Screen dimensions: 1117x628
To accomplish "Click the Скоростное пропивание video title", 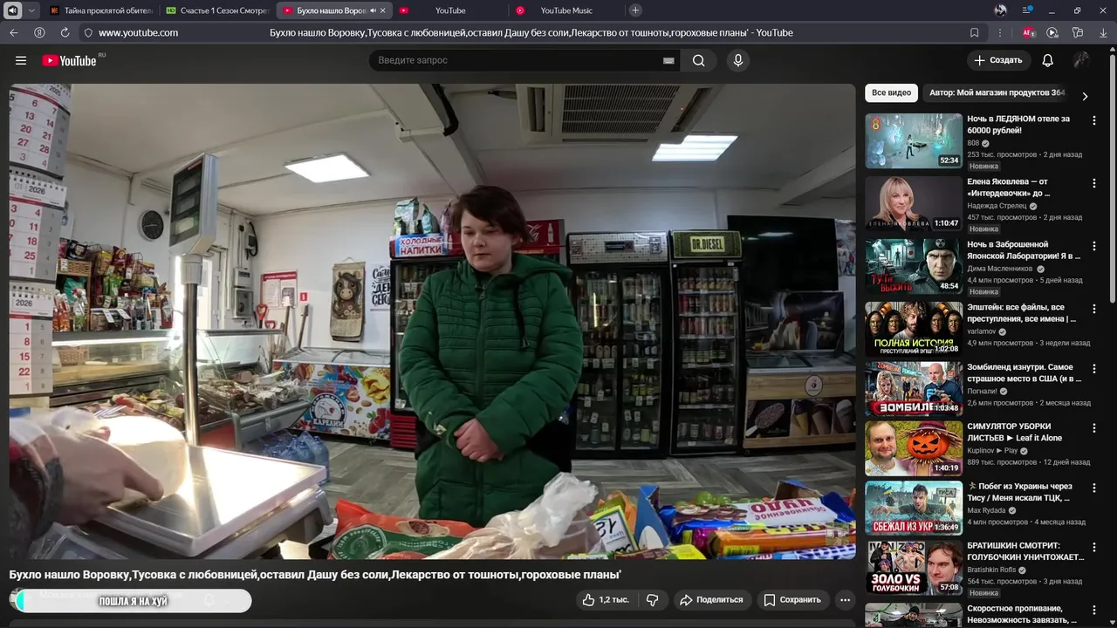I will coord(1021,614).
